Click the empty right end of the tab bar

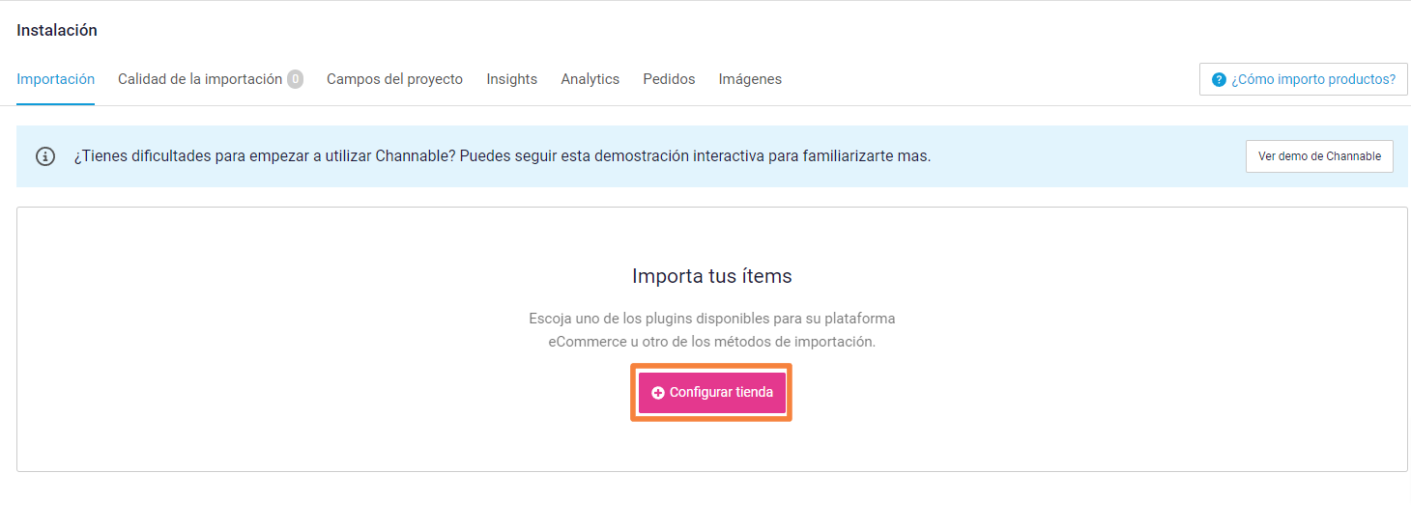(x=986, y=79)
